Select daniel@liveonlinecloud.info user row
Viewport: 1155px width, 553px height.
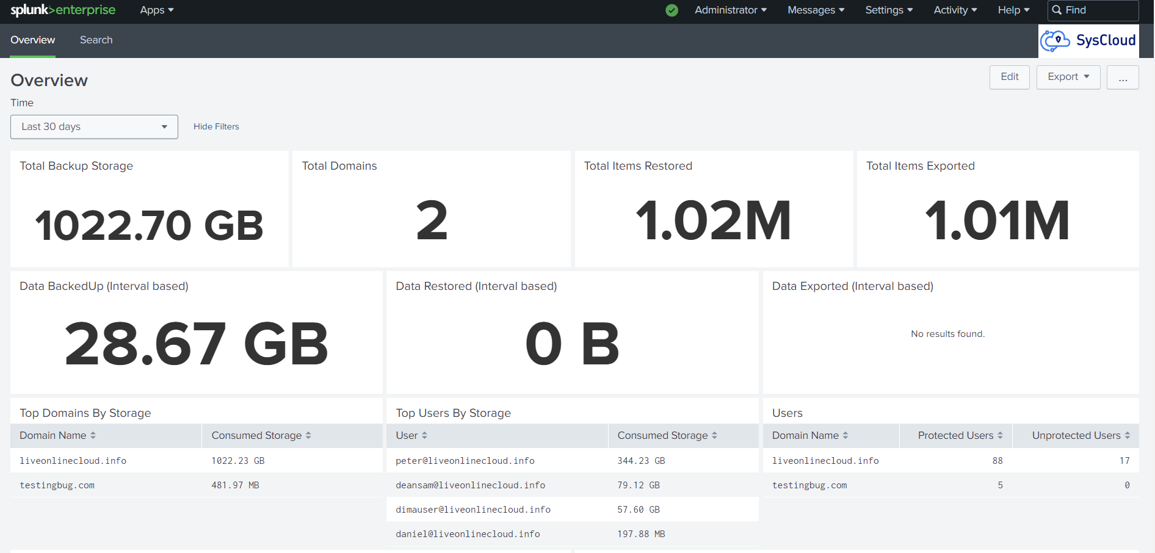[573, 534]
